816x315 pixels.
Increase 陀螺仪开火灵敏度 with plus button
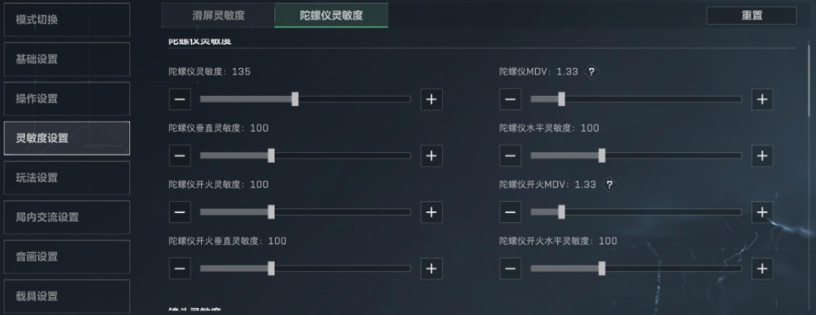431,212
